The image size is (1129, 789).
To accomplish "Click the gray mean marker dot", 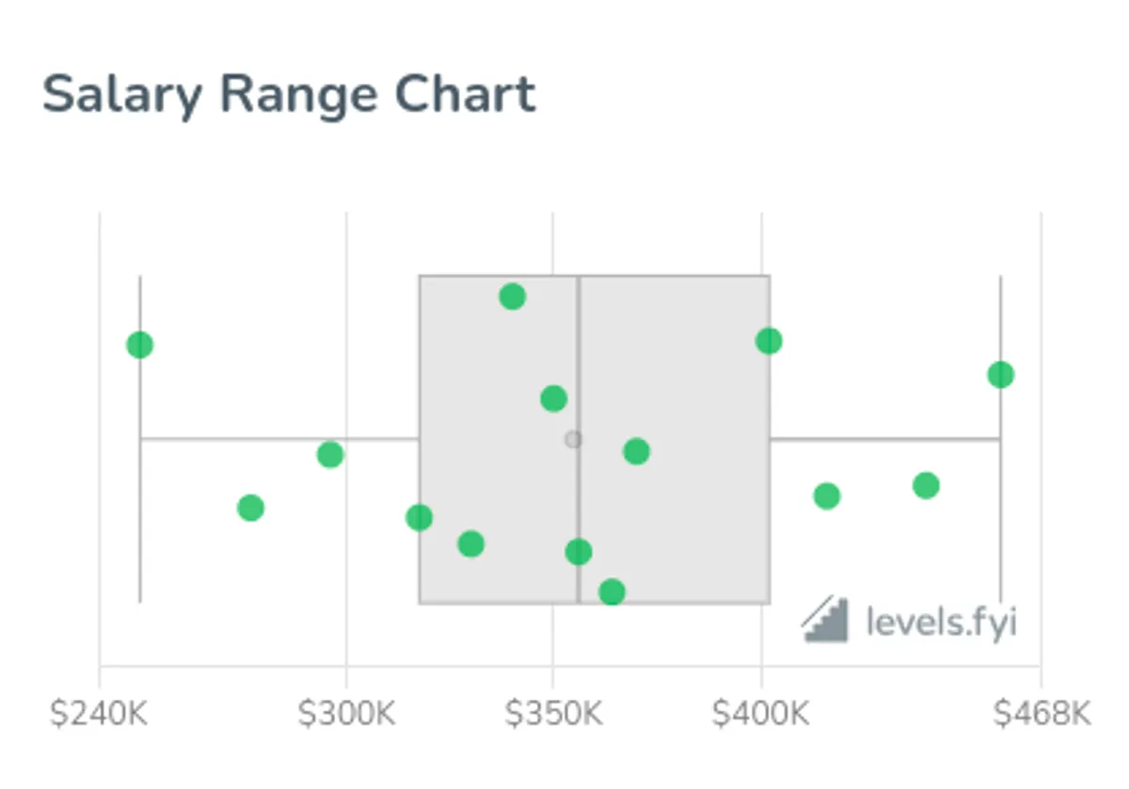I will pyautogui.click(x=573, y=439).
